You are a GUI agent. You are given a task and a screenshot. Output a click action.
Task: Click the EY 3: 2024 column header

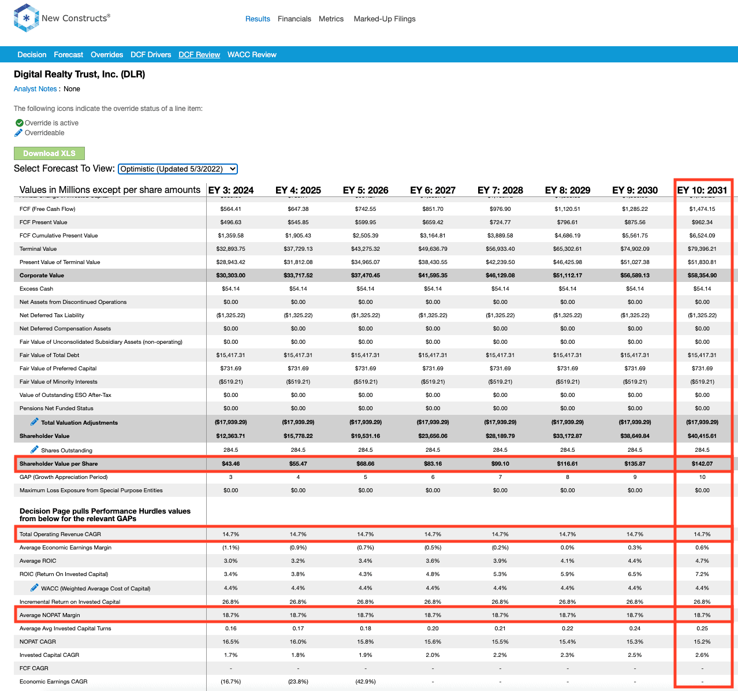(231, 190)
